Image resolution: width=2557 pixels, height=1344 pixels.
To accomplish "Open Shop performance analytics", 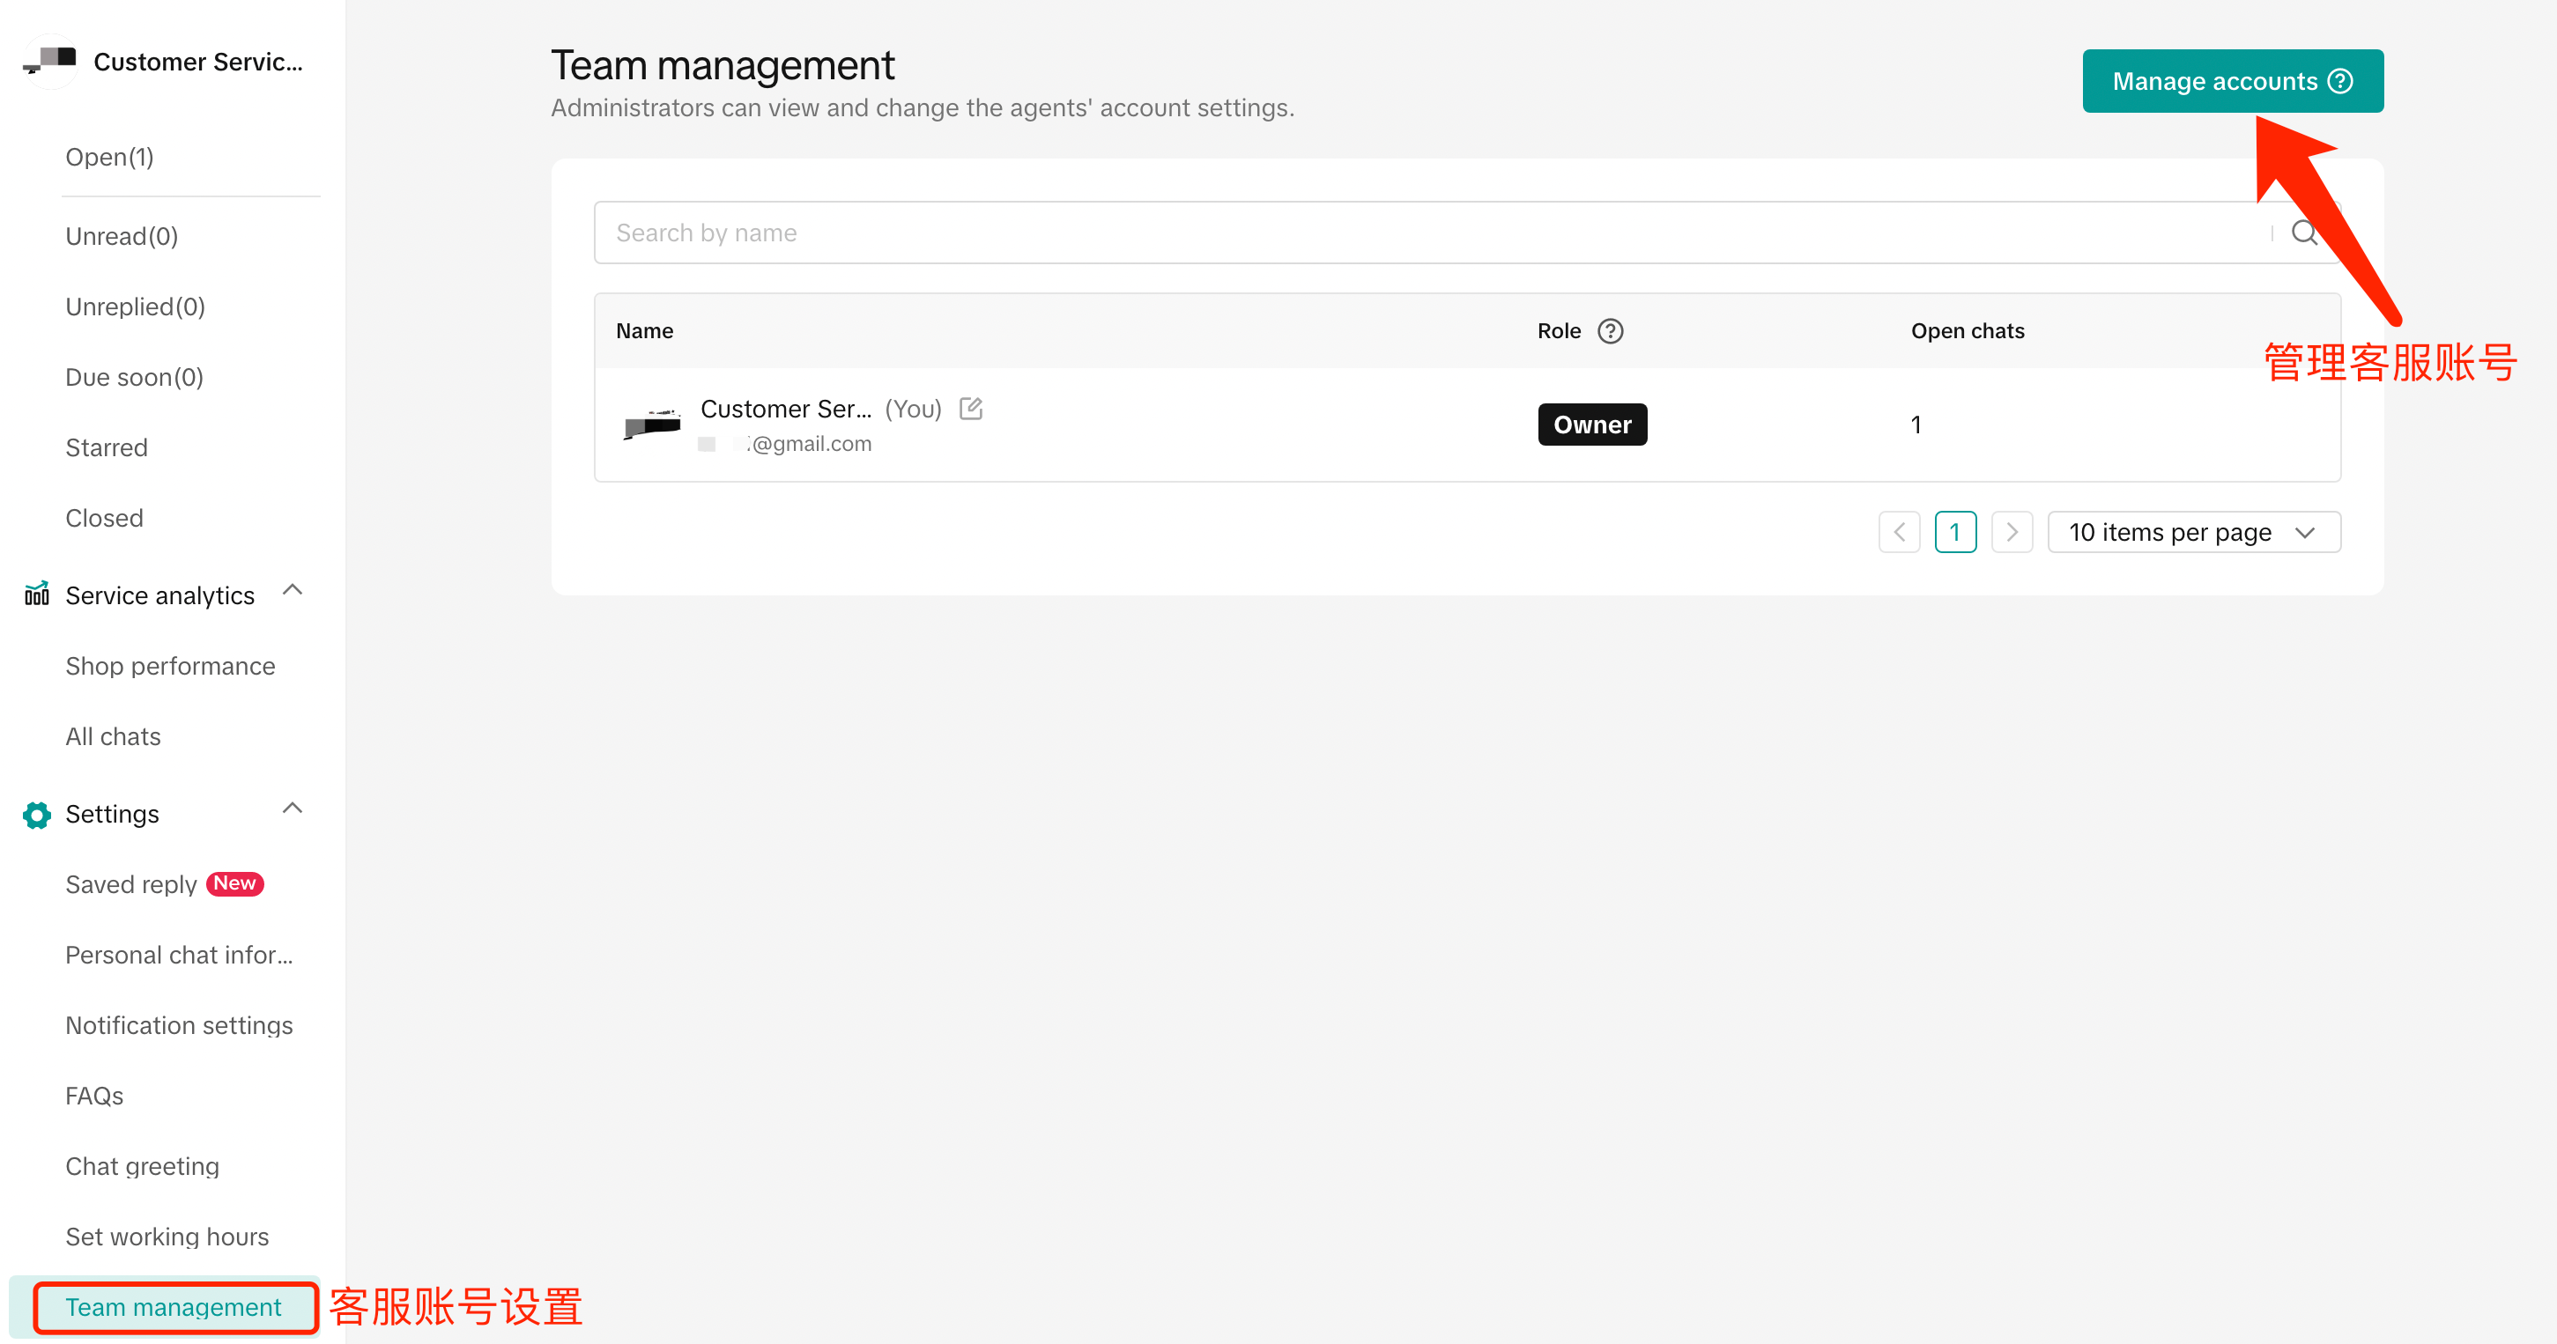I will 170,667.
